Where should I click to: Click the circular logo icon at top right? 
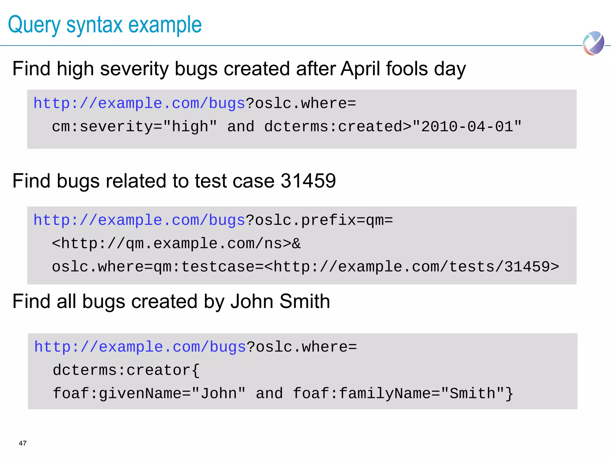click(593, 43)
